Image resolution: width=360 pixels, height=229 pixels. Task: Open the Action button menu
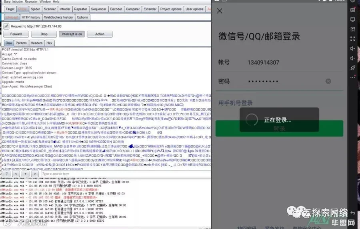tap(100, 34)
